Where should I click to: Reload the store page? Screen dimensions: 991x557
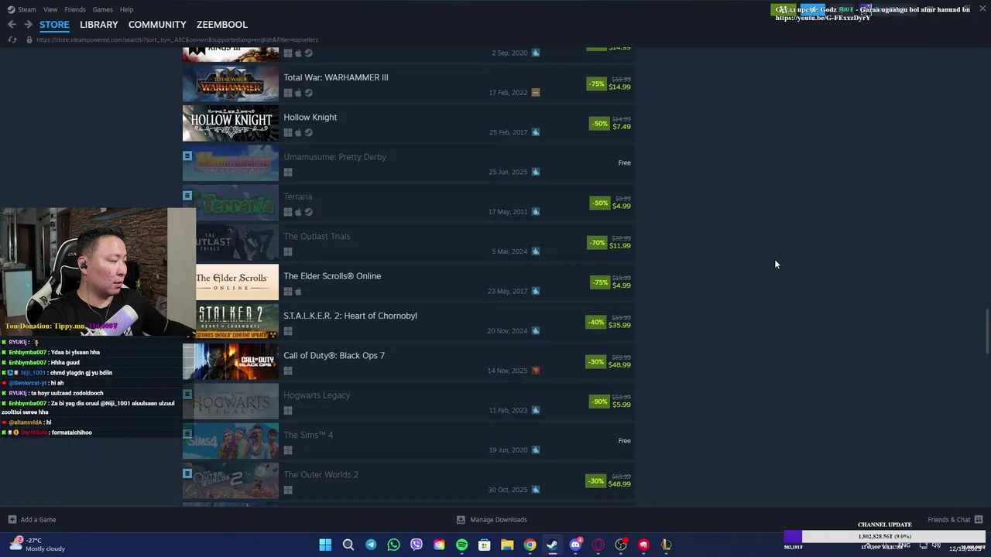(x=12, y=39)
